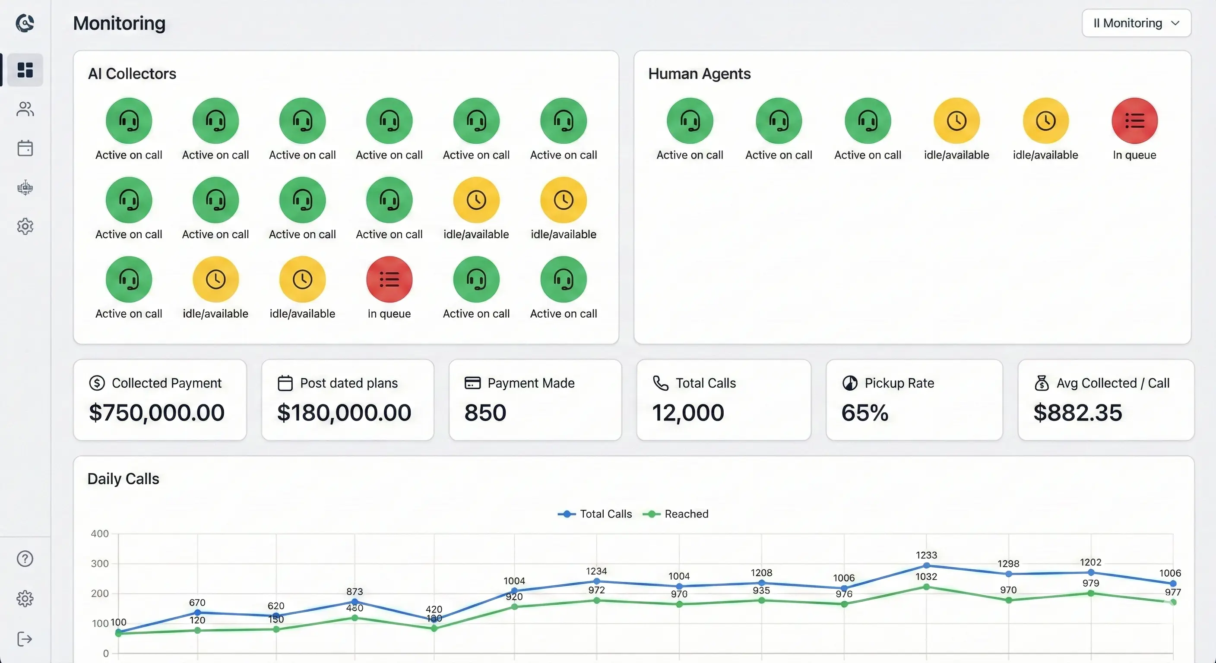Expand the Monitoring mode selector chevron

[x=1175, y=22]
